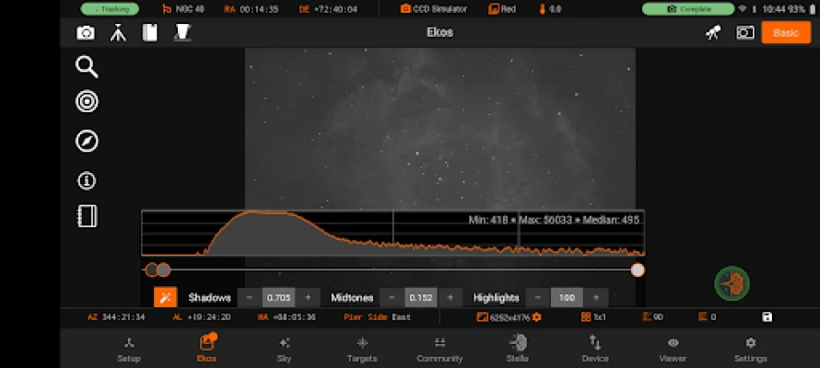Image resolution: width=820 pixels, height=368 pixels.
Task: Open frame settings gear next to 6252x4176
Action: (536, 316)
